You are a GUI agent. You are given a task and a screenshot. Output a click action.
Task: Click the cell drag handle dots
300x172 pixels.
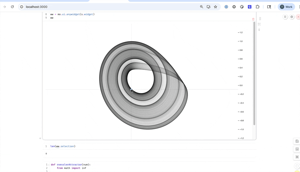(260, 19)
